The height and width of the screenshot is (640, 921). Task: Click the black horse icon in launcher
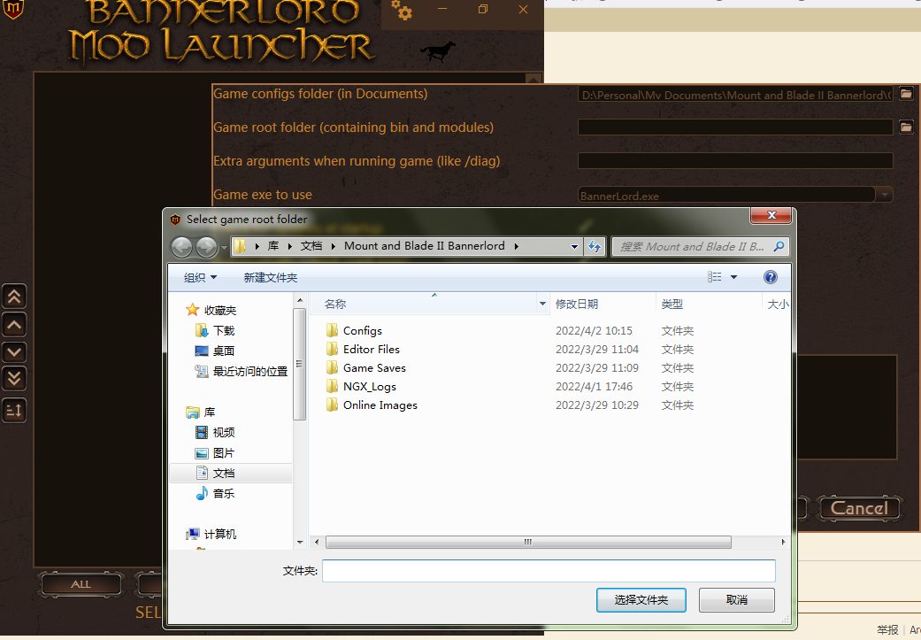[438, 51]
